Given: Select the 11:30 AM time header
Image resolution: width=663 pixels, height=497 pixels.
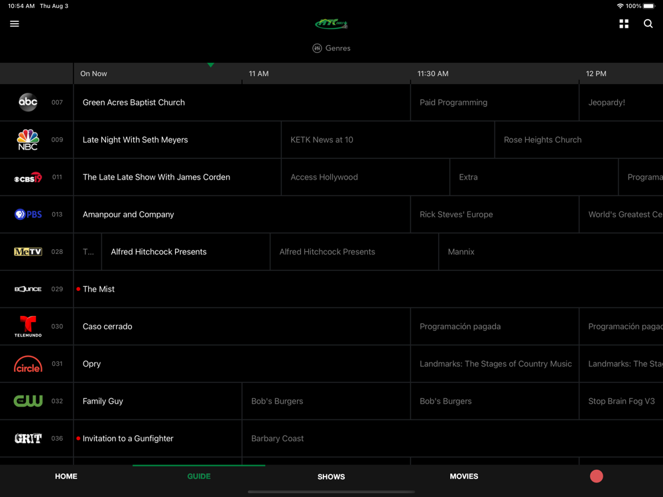Looking at the screenshot, I should [432, 74].
